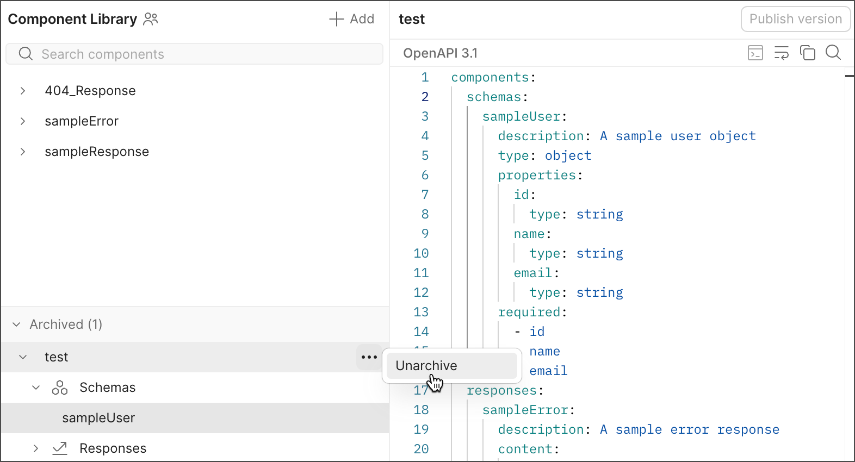Open search in the code editor
Screen dimensions: 855x462
(x=833, y=53)
